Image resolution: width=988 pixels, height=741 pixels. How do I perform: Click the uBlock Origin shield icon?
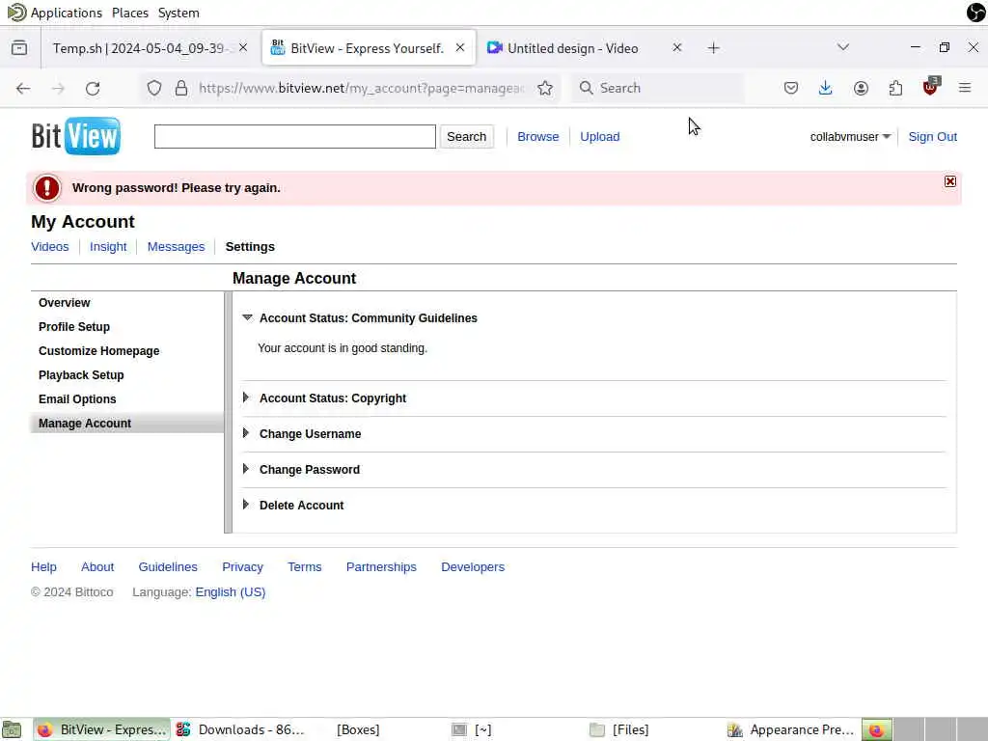pyautogui.click(x=930, y=88)
